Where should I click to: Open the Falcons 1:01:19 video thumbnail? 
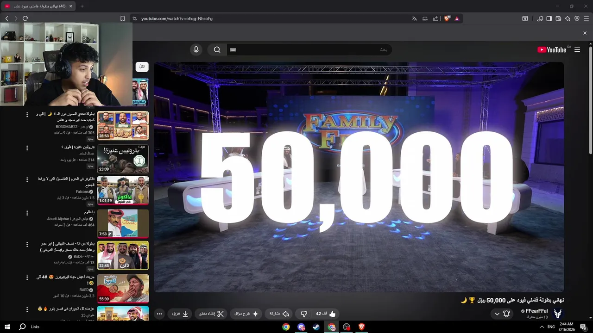pos(123,191)
